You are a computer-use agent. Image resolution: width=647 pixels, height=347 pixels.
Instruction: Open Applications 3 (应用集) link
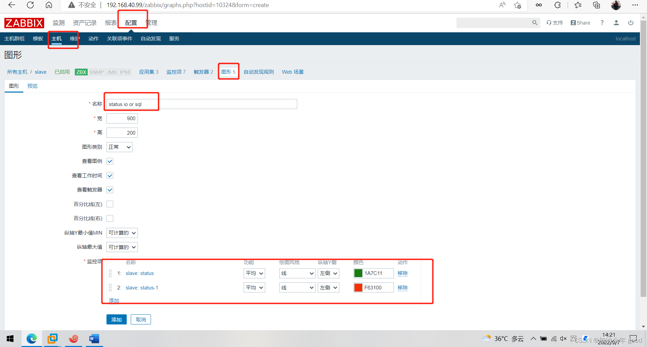(149, 72)
